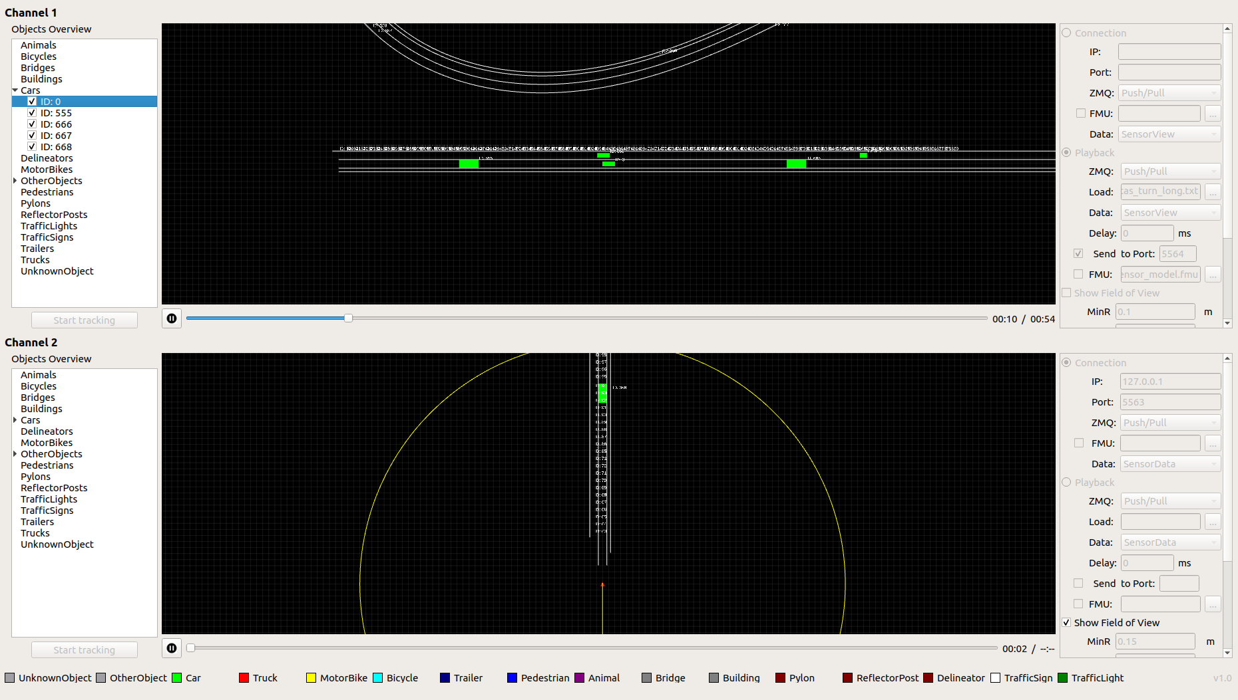1238x700 pixels.
Task: Open playback ZMQ dropdown in Channel 1
Action: (1171, 172)
